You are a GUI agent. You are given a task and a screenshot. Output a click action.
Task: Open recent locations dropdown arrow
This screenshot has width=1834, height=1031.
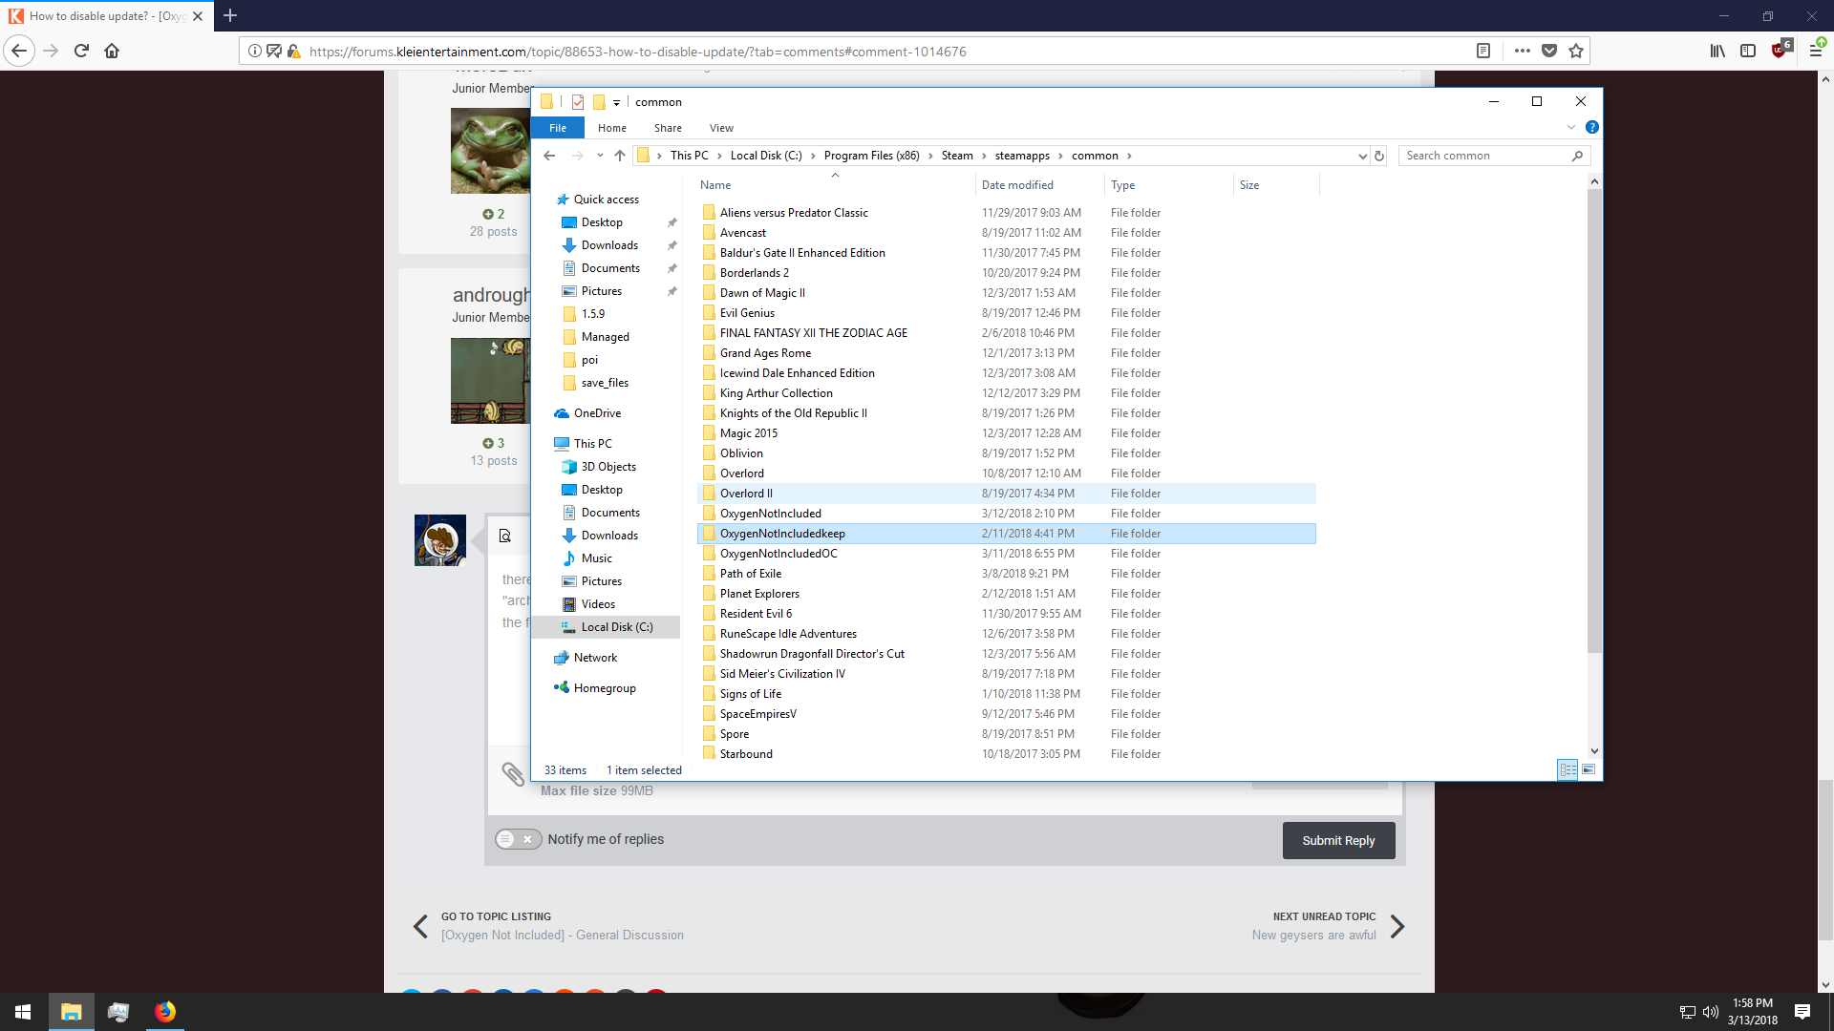coord(600,156)
